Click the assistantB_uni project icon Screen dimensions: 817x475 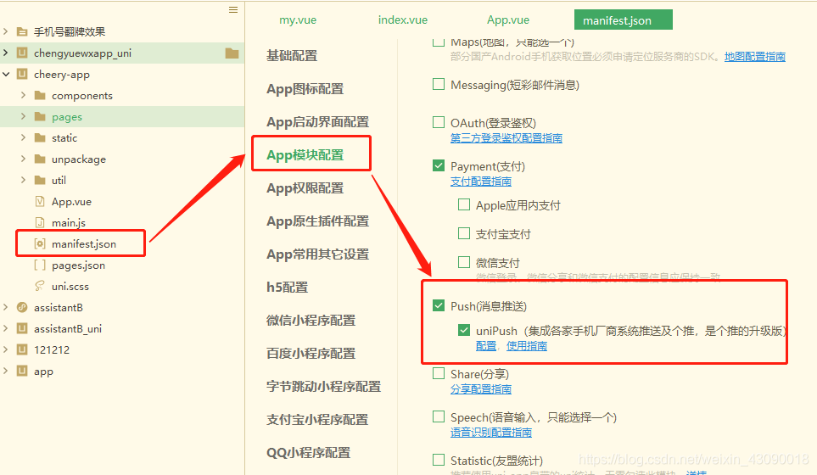22,328
